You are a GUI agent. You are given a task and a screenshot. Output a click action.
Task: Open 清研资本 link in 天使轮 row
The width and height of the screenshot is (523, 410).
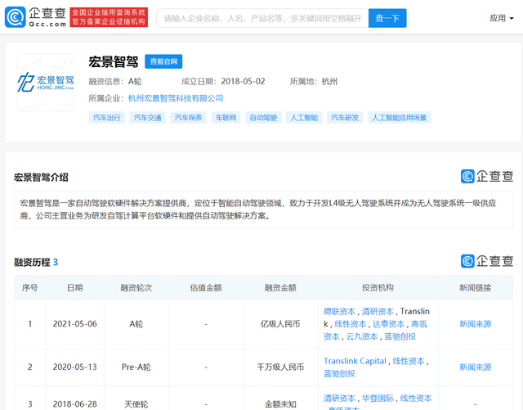pyautogui.click(x=339, y=399)
